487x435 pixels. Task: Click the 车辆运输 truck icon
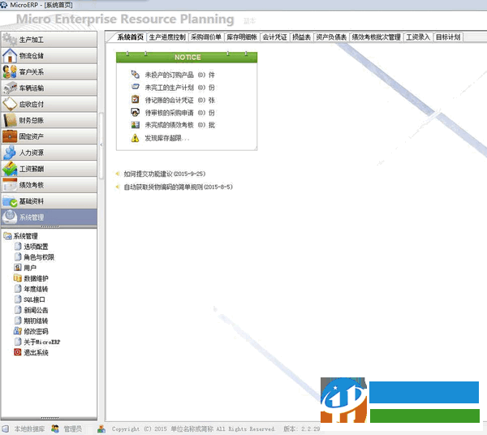coord(10,88)
